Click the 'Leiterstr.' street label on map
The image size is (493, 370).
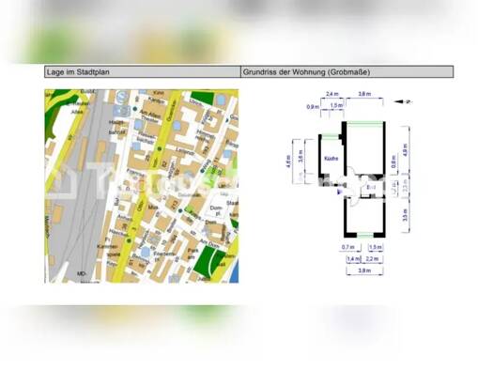pos(185,151)
